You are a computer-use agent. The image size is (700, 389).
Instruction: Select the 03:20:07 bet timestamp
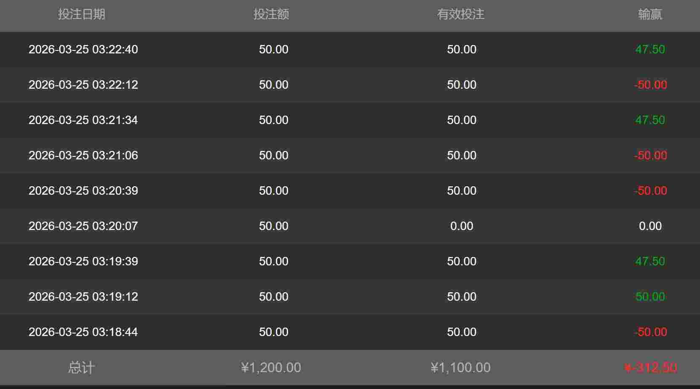point(83,226)
